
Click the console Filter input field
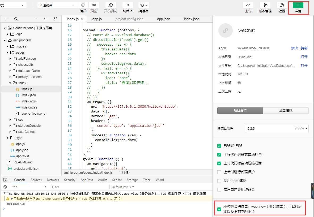coord(80,187)
